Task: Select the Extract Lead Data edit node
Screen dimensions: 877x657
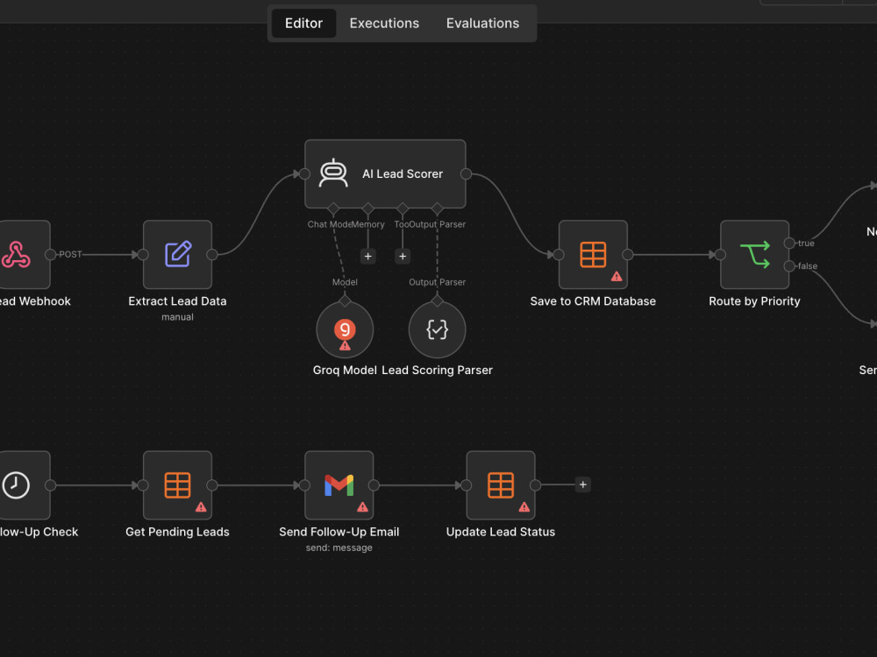Action: coord(177,255)
